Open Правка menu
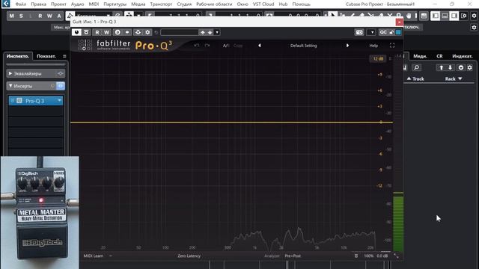Image resolution: width=479 pixels, height=269 pixels. point(38,4)
